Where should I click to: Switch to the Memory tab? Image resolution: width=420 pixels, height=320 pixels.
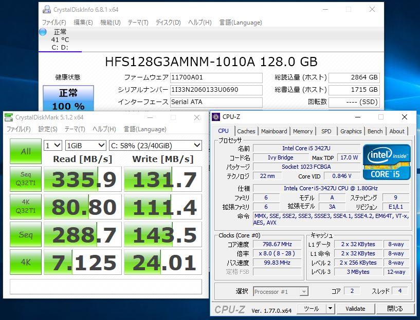click(303, 131)
